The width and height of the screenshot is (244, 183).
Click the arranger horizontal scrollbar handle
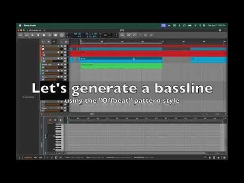click(x=91, y=114)
